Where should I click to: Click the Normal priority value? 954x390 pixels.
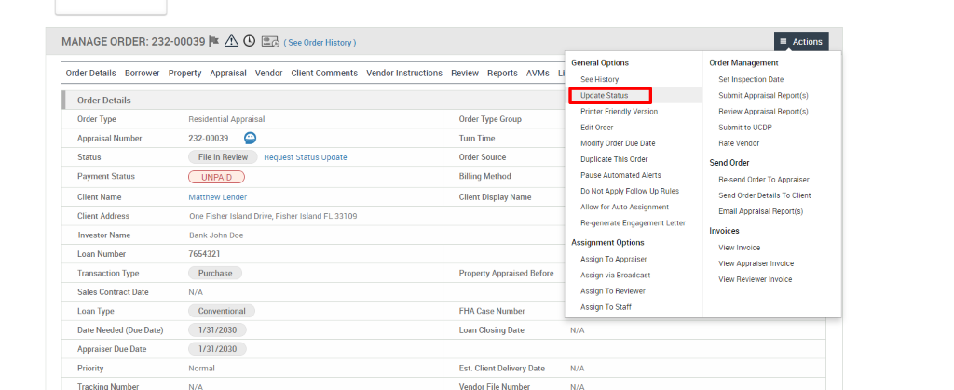click(x=201, y=369)
